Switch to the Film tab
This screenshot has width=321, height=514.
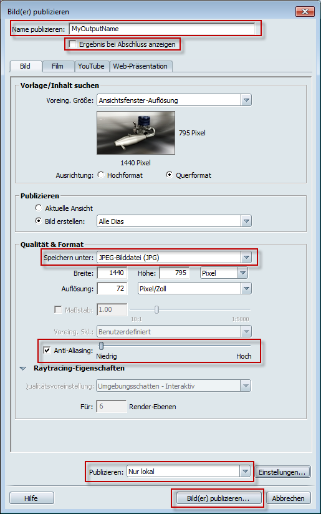[x=57, y=66]
